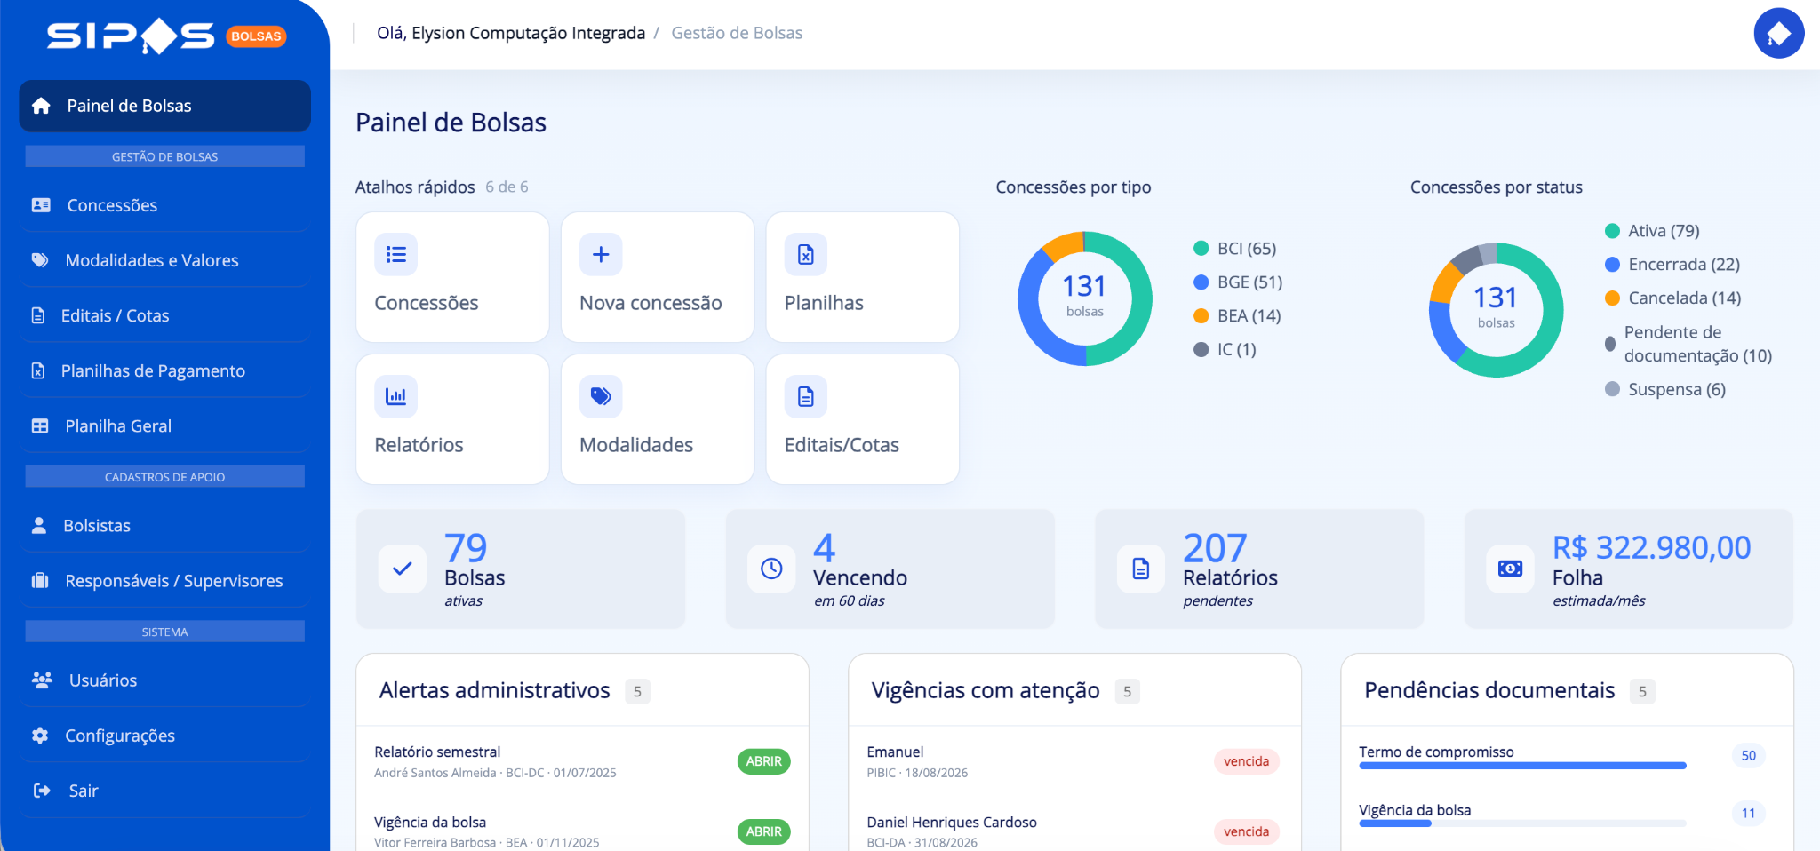1820x851 pixels.
Task: Click the Concessões por status donut chart
Action: [1497, 310]
